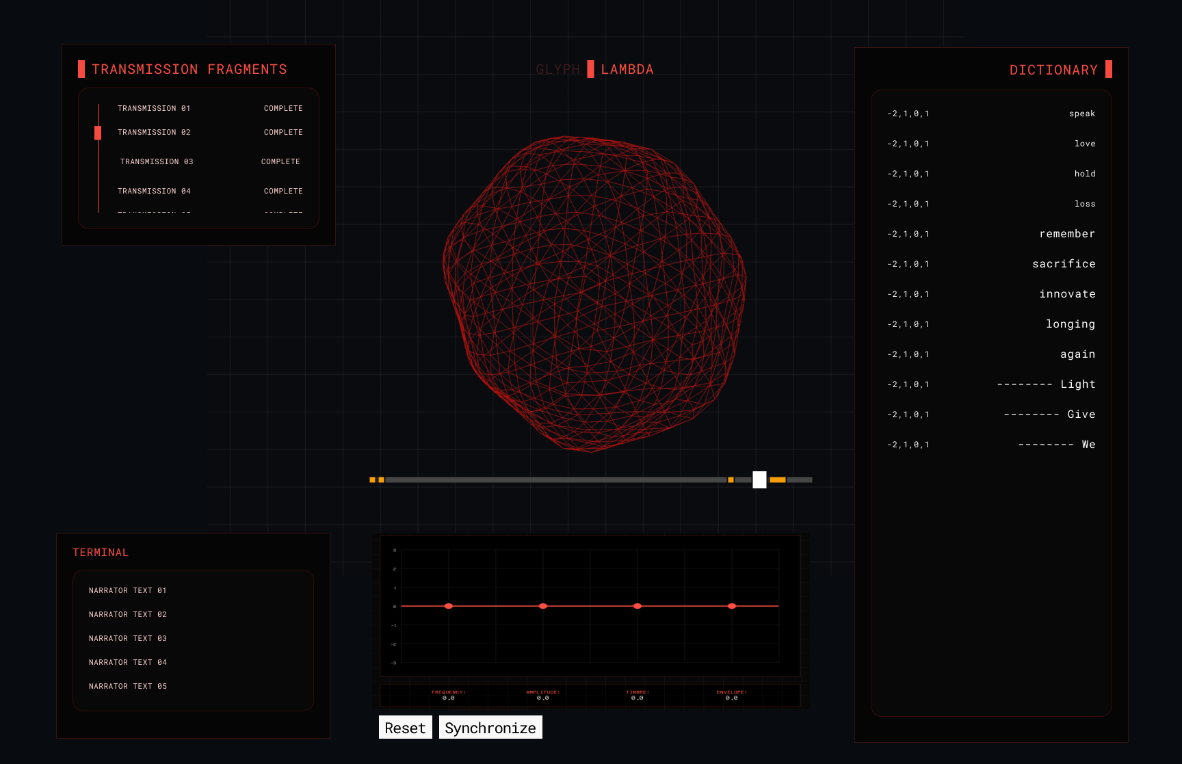1182x764 pixels.
Task: Select the Frequency control point on the graph
Action: (x=449, y=606)
